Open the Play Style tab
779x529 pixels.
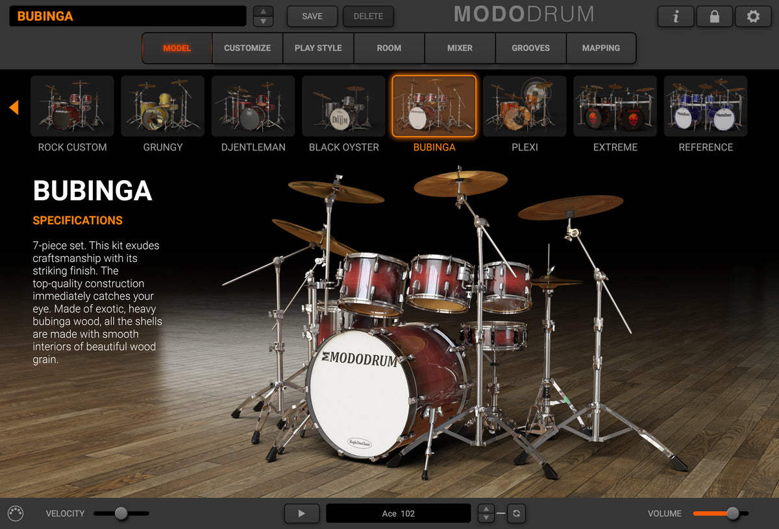coord(318,48)
